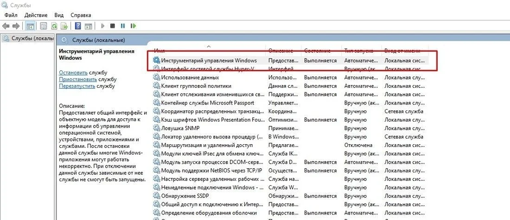This screenshot has height=220, width=510.
Task: Click the Службы app icon in title bar
Action: tap(5, 5)
